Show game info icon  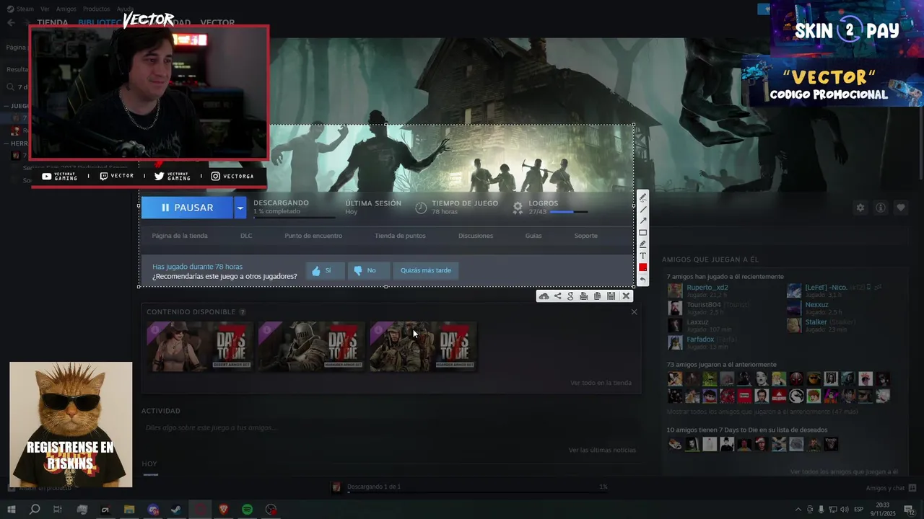click(881, 208)
